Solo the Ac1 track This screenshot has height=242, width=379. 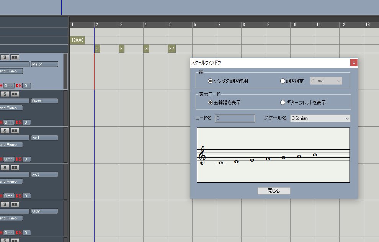click(x=5, y=131)
